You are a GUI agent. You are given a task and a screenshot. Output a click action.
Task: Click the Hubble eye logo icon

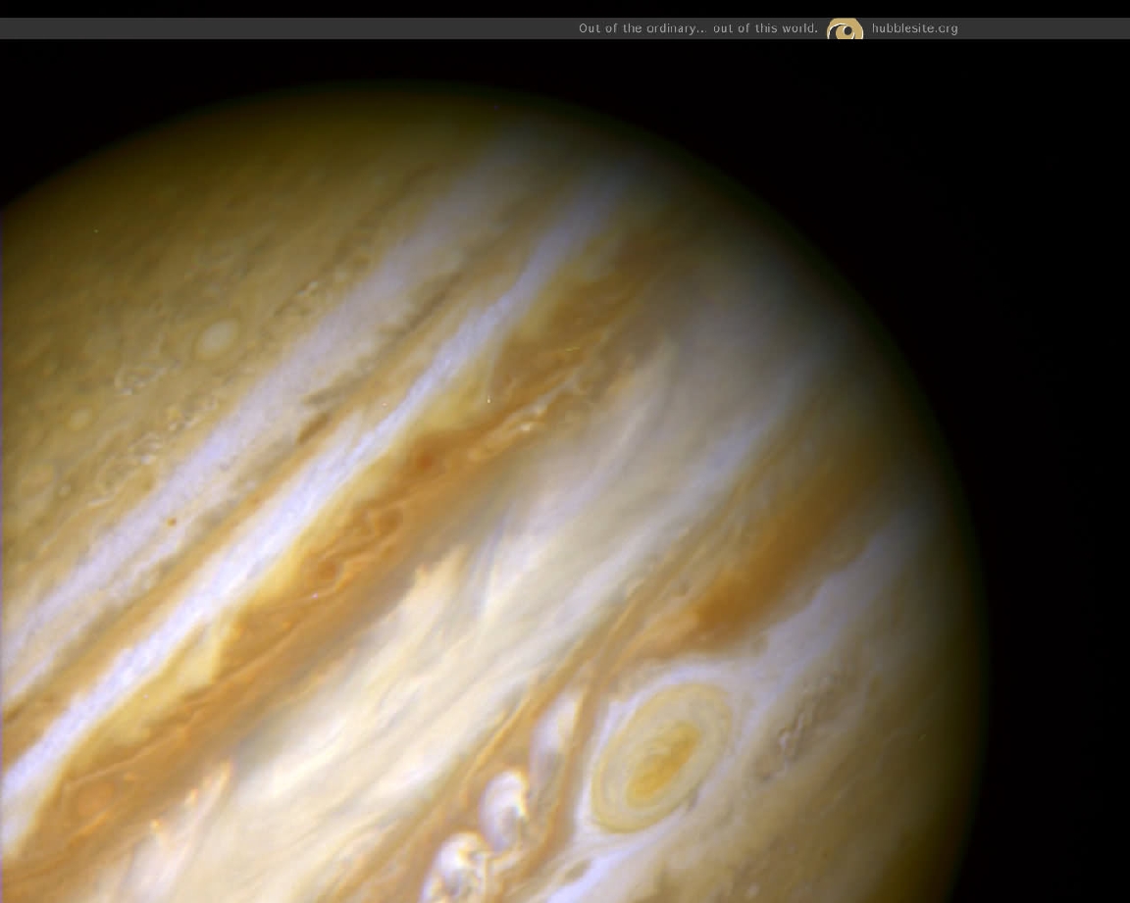click(x=845, y=28)
